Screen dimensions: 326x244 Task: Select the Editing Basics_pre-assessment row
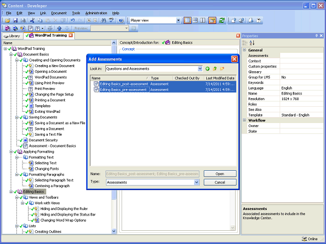(x=164, y=90)
